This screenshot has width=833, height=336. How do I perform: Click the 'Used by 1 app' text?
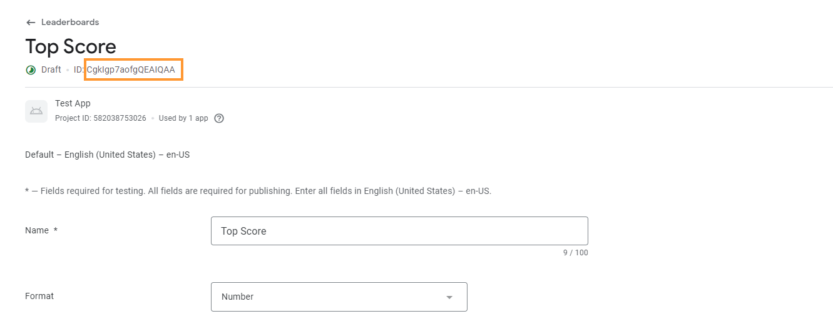183,118
